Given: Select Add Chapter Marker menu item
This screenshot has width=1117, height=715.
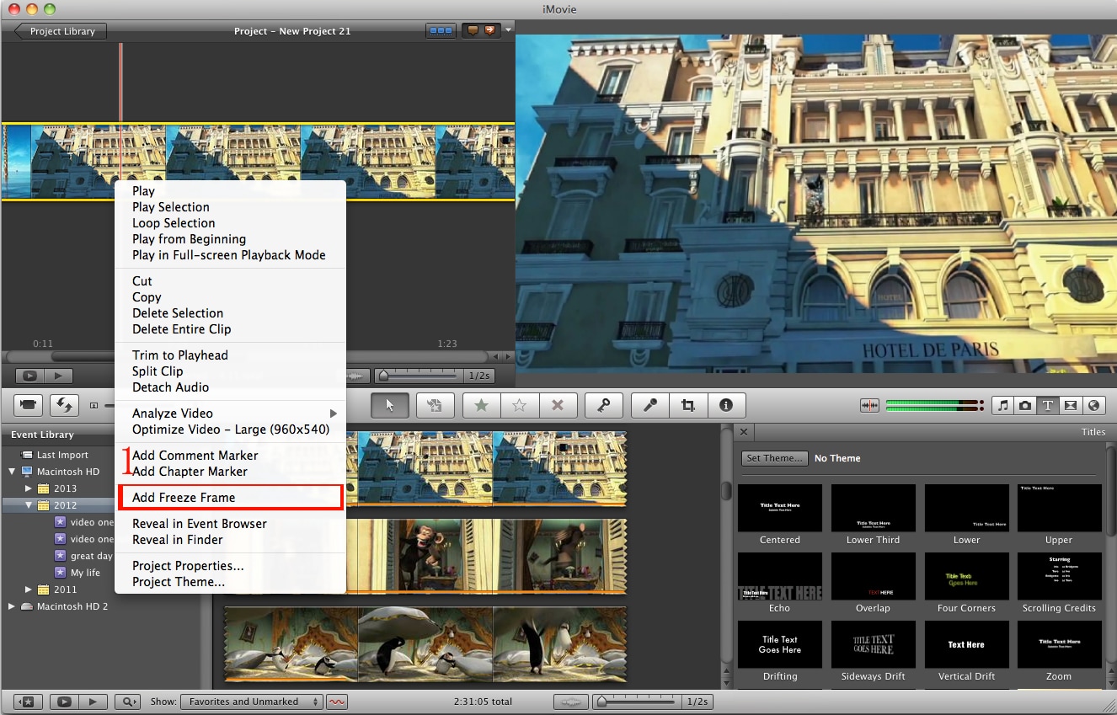Looking at the screenshot, I should click(190, 472).
